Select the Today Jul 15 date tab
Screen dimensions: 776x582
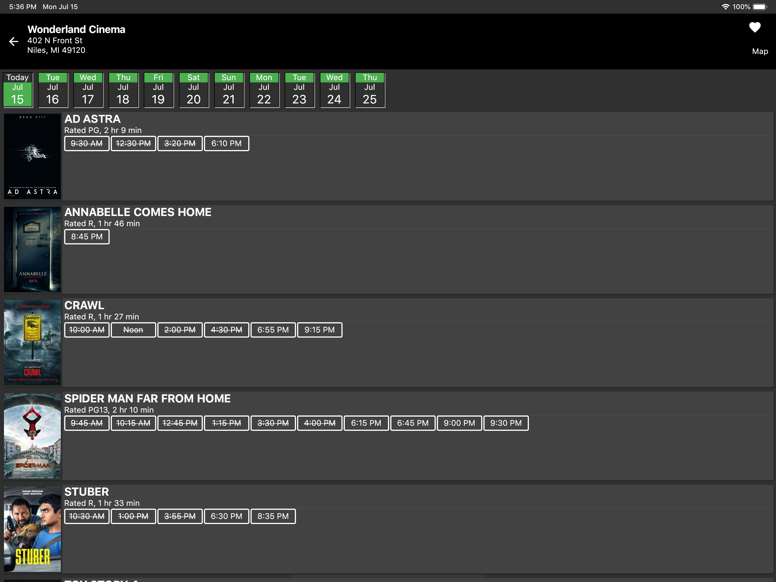click(18, 90)
